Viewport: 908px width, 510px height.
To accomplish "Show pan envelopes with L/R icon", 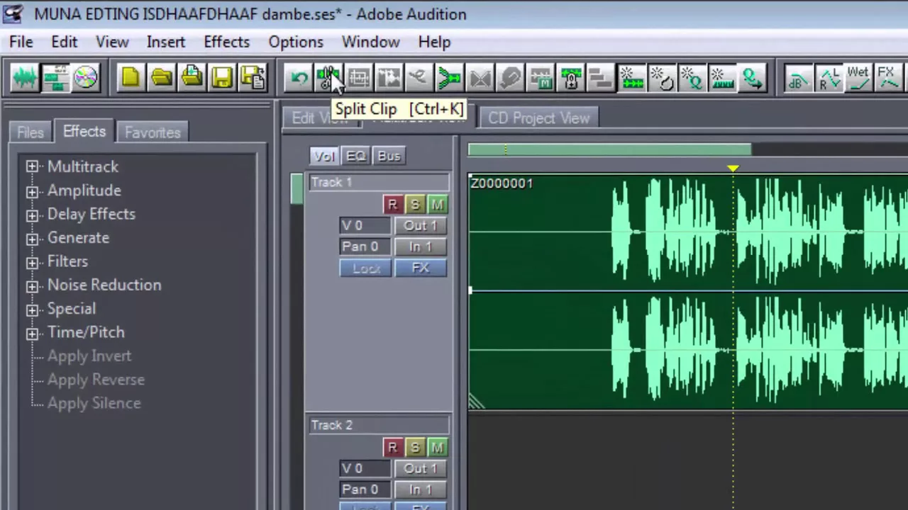I will click(829, 78).
